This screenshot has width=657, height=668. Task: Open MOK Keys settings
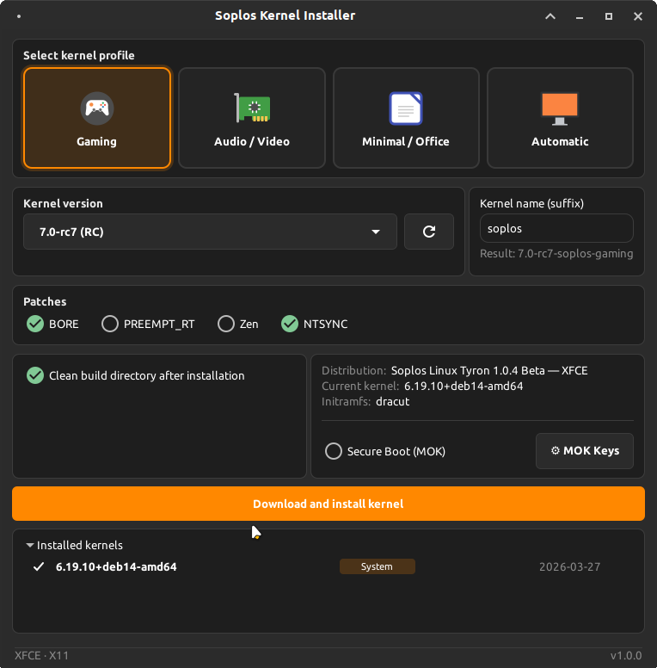pyautogui.click(x=585, y=451)
